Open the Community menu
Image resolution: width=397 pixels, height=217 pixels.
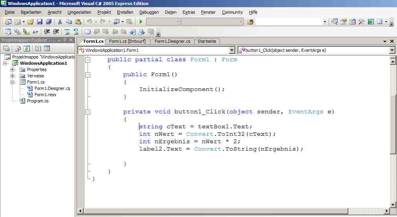232,12
